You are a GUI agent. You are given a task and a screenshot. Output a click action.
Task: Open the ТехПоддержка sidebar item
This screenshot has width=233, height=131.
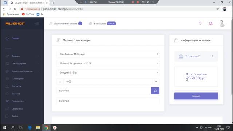pyautogui.click(x=19, y=64)
